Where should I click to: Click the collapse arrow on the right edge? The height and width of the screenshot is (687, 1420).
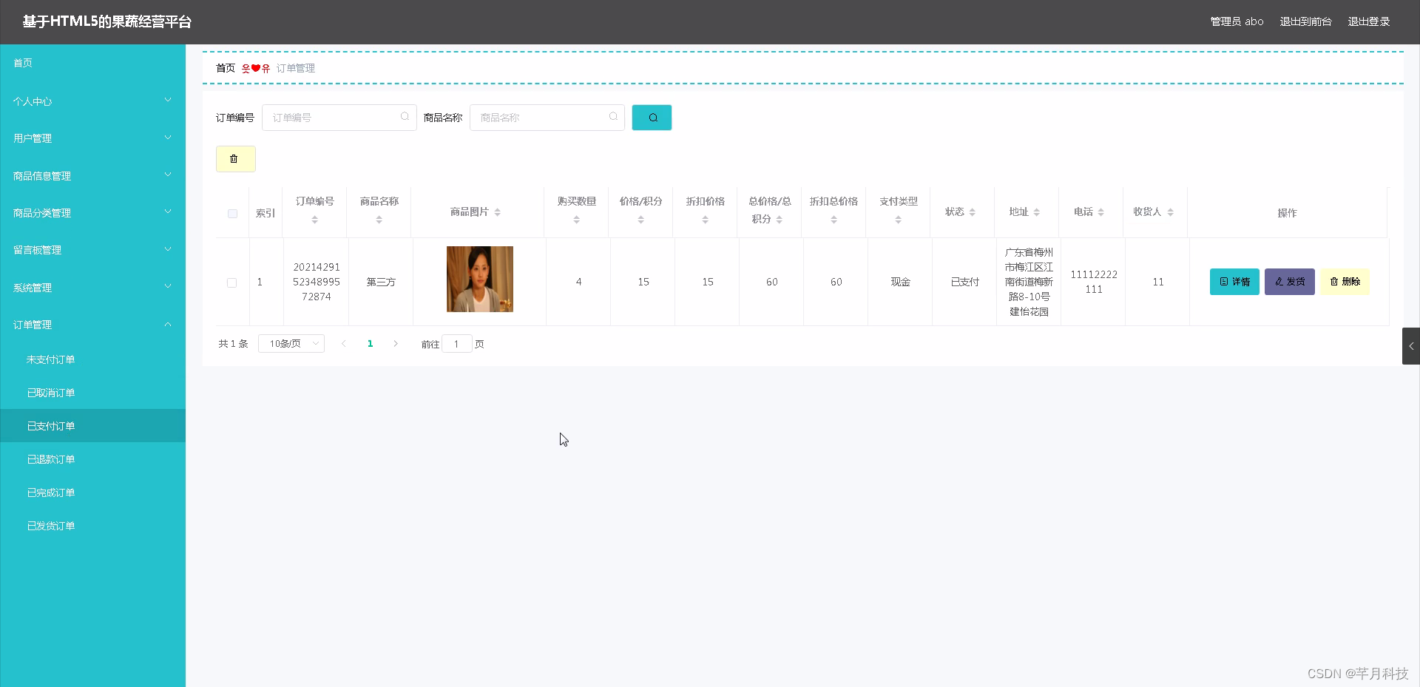coord(1411,345)
